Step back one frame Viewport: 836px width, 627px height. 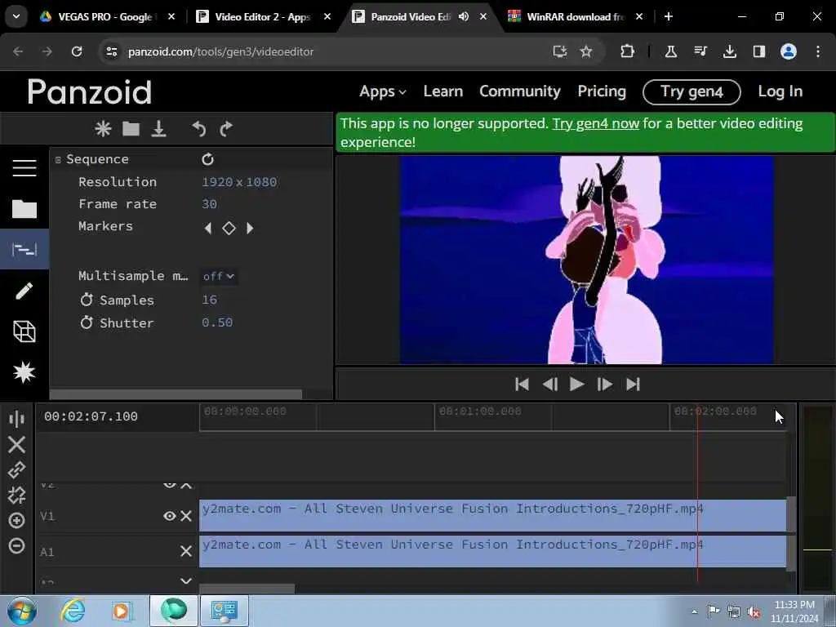(x=549, y=384)
